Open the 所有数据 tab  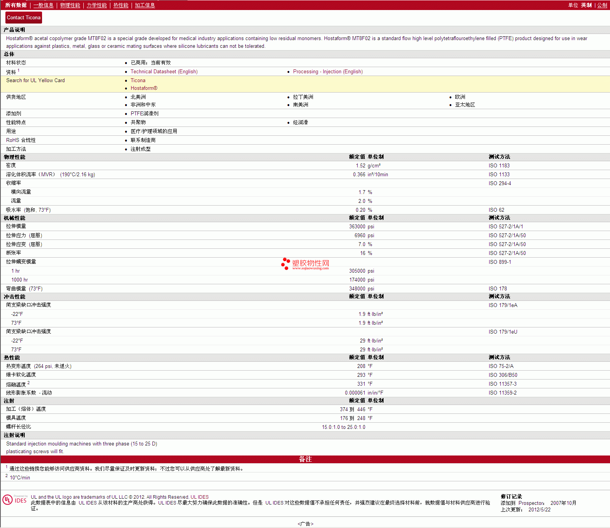(x=16, y=5)
